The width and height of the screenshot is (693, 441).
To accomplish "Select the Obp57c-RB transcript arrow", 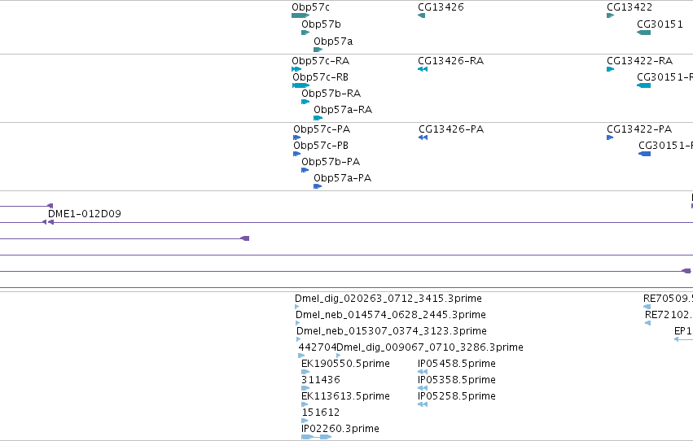I will click(x=301, y=85).
